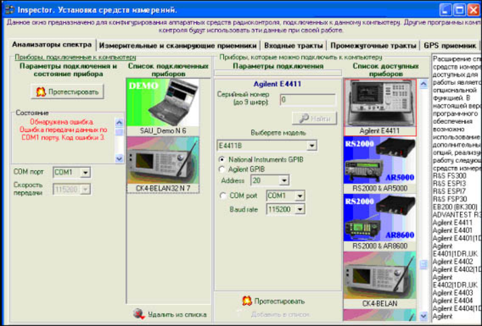The height and width of the screenshot is (326, 482).
Task: Select the SAU_Demo N 6 connected device
Action: [x=164, y=103]
